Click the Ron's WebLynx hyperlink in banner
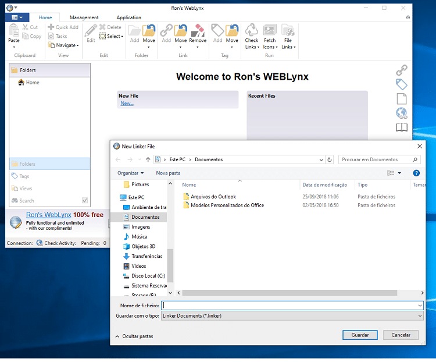The height and width of the screenshot is (362, 436). (x=49, y=215)
